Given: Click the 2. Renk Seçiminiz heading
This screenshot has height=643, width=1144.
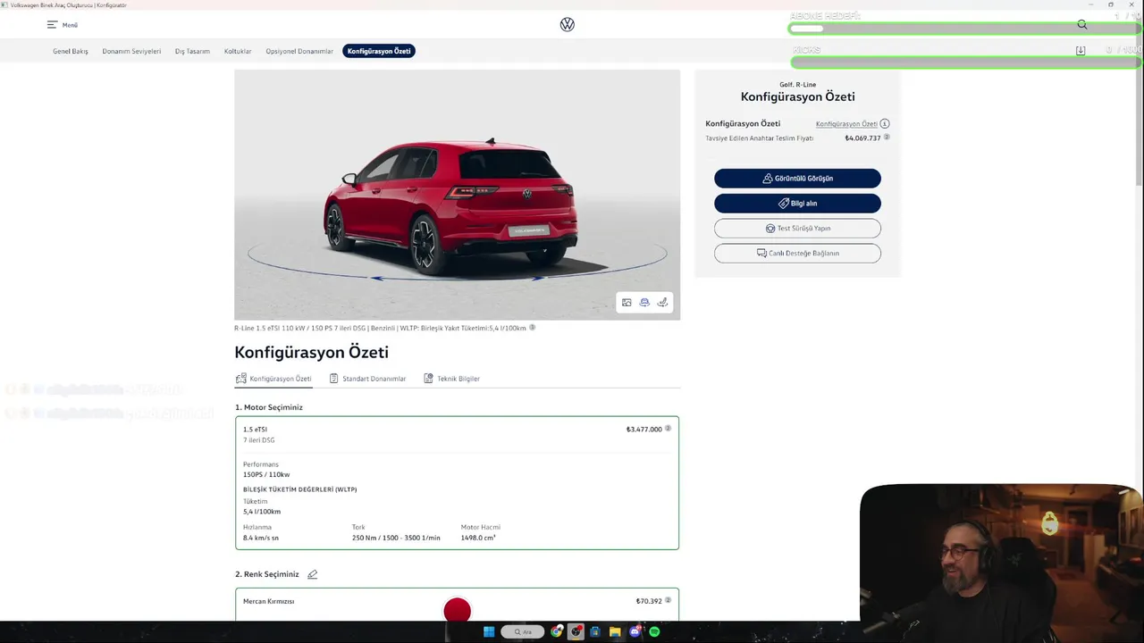Looking at the screenshot, I should coord(267,574).
